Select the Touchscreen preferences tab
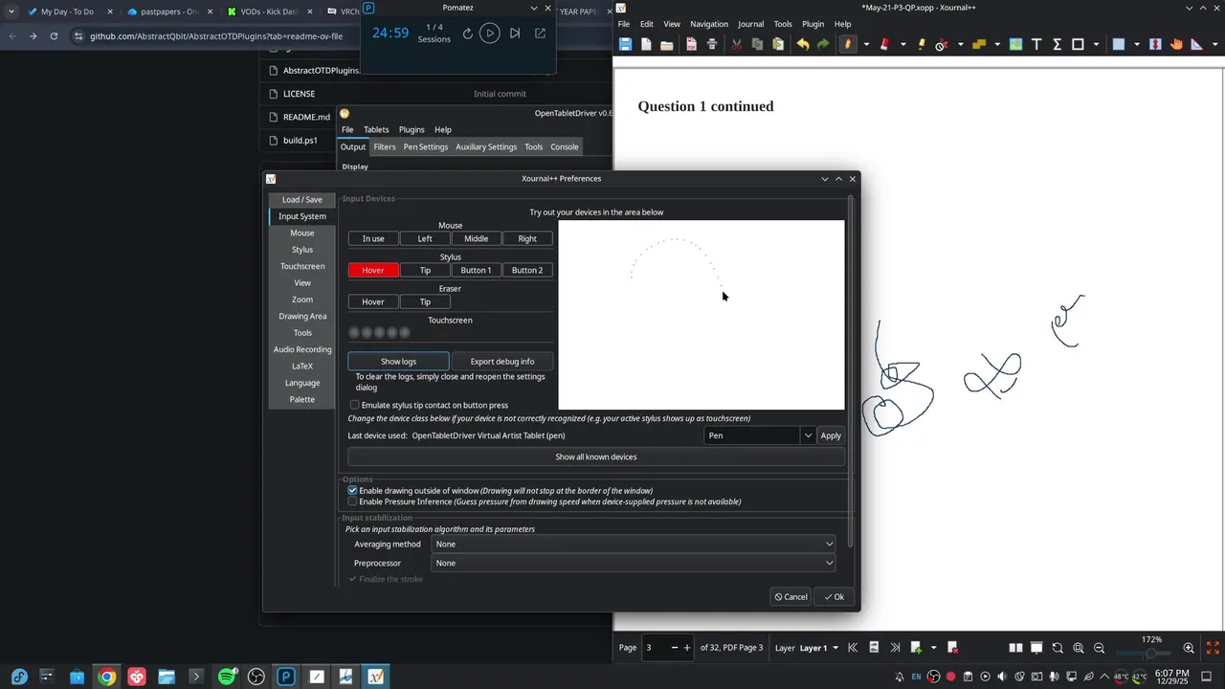 pos(302,266)
